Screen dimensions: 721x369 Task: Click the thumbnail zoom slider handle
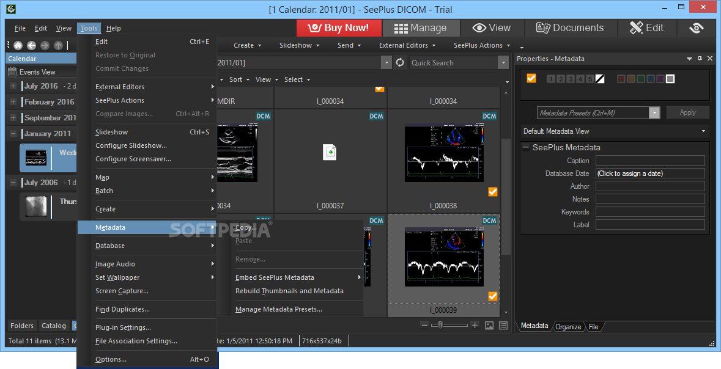point(440,326)
